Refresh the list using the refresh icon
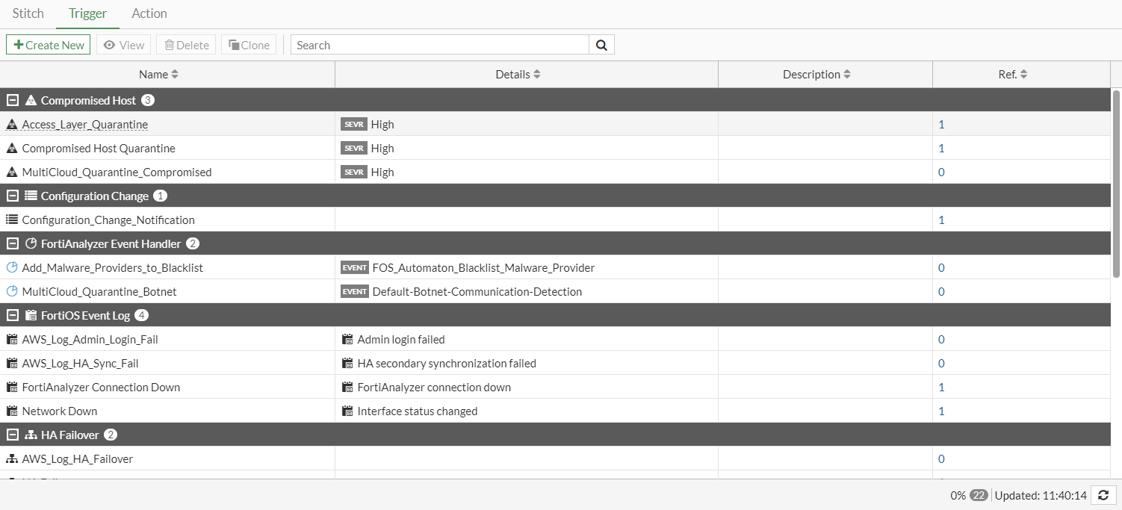The width and height of the screenshot is (1122, 510). pyautogui.click(x=1103, y=495)
